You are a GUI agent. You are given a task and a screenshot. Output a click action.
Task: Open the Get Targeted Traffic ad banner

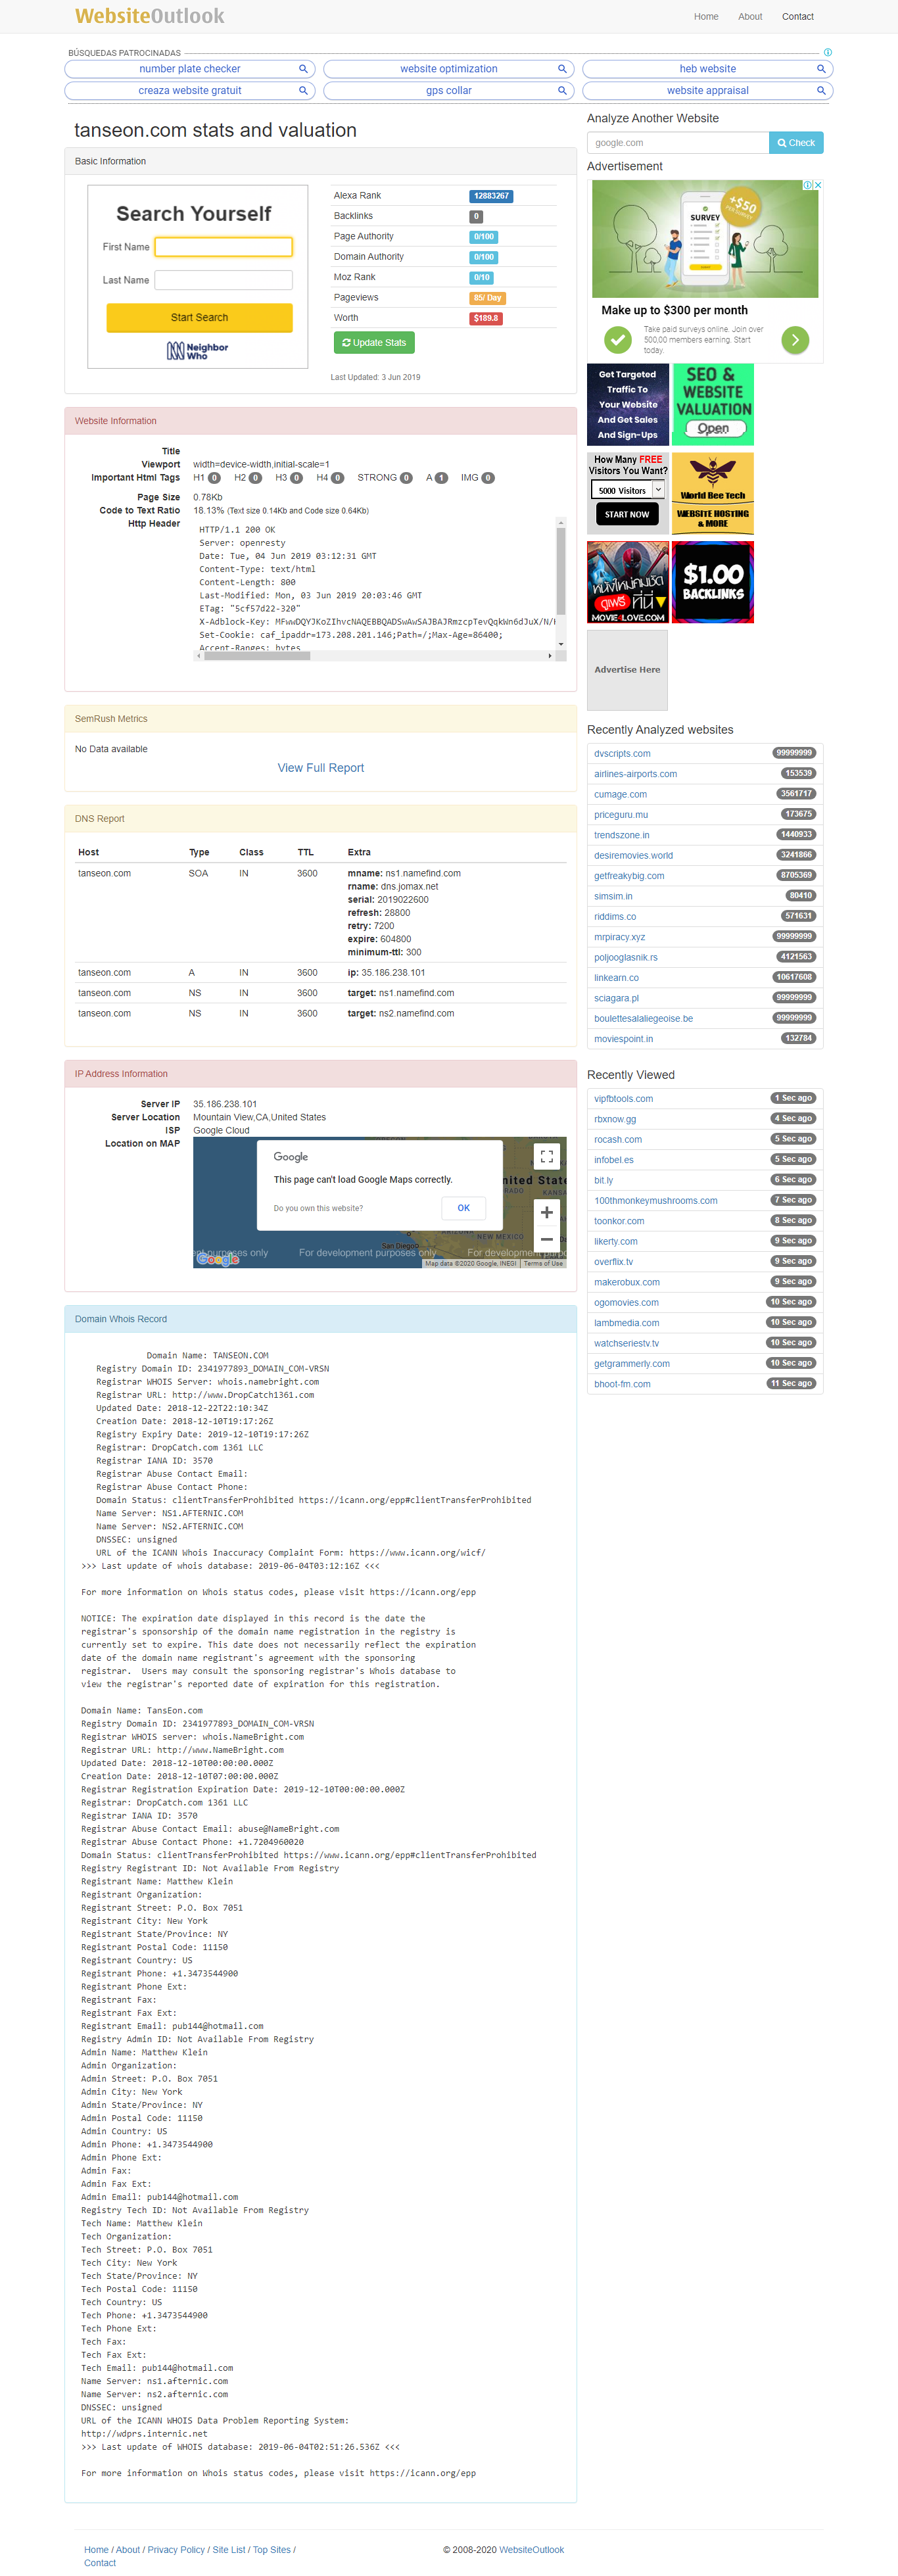point(628,404)
